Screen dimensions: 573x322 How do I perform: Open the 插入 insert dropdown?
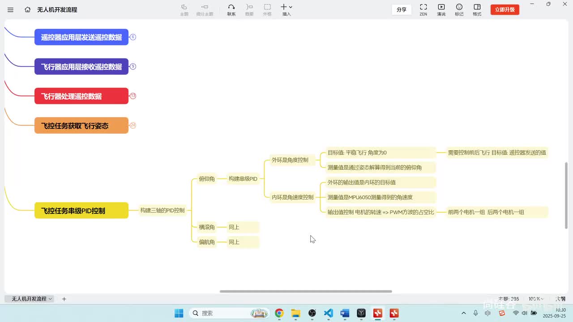pos(286,9)
